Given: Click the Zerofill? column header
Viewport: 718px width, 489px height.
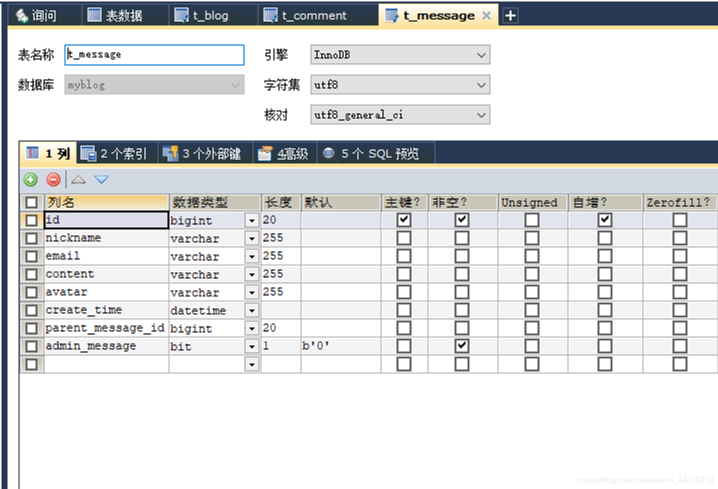Looking at the screenshot, I should click(x=680, y=202).
